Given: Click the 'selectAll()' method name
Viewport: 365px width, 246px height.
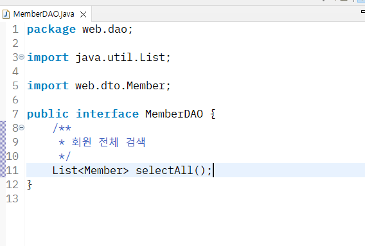Looking at the screenshot, I should click(x=170, y=170).
